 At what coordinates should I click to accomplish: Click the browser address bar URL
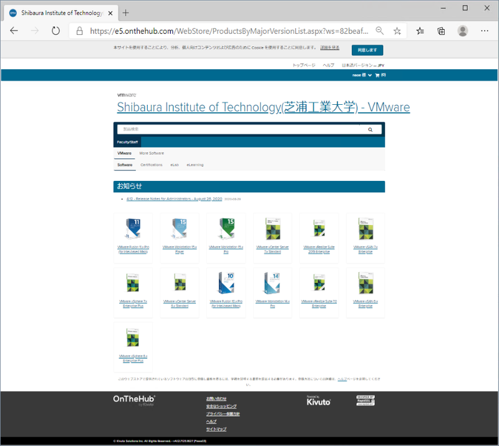tap(229, 31)
